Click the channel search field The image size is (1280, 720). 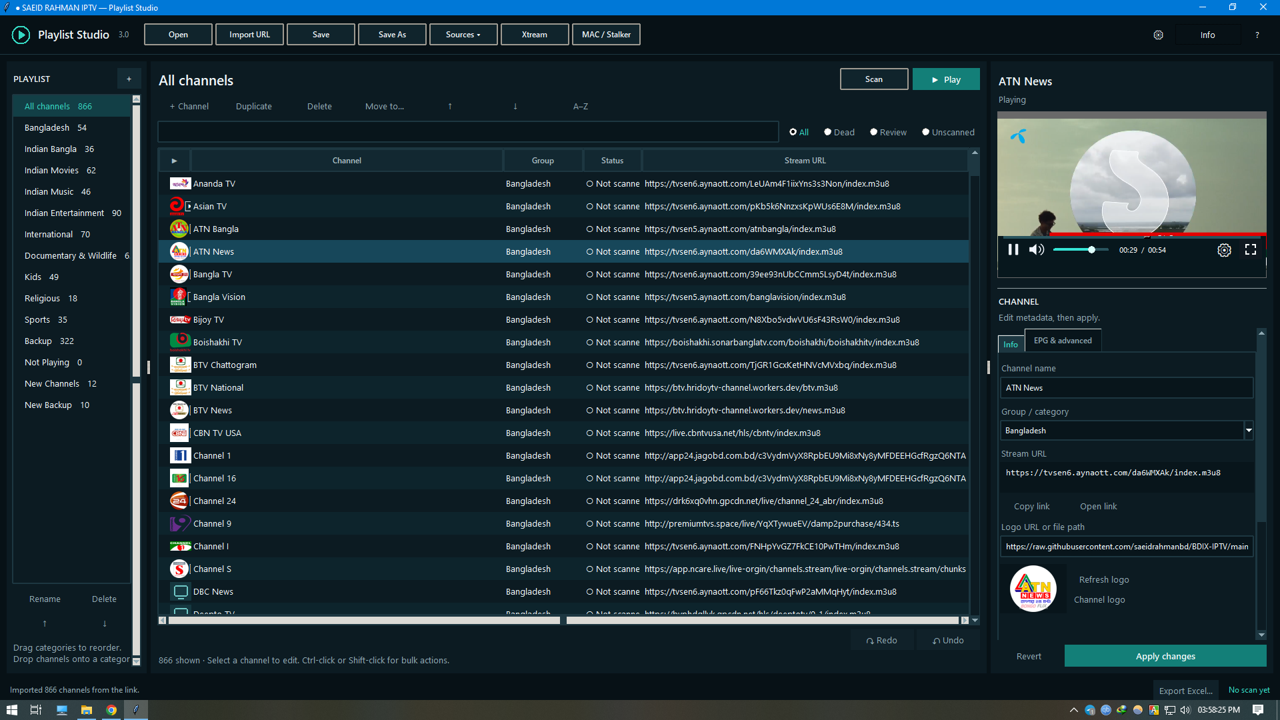tap(468, 132)
